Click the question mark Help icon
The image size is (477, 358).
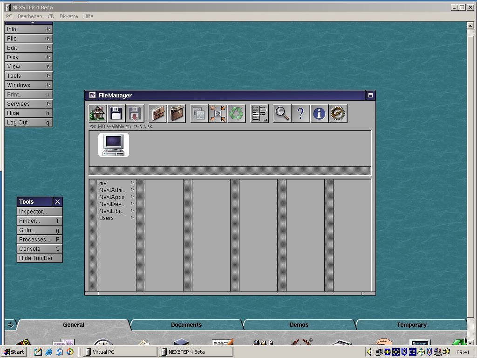click(300, 114)
